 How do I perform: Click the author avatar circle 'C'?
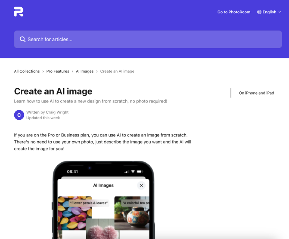pyautogui.click(x=19, y=115)
